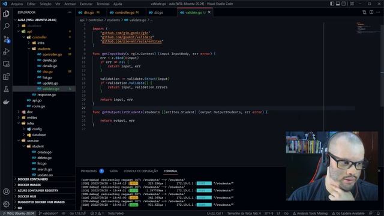Open the Remote Explorer icon
This screenshot has width=384, height=216.
(6, 64)
